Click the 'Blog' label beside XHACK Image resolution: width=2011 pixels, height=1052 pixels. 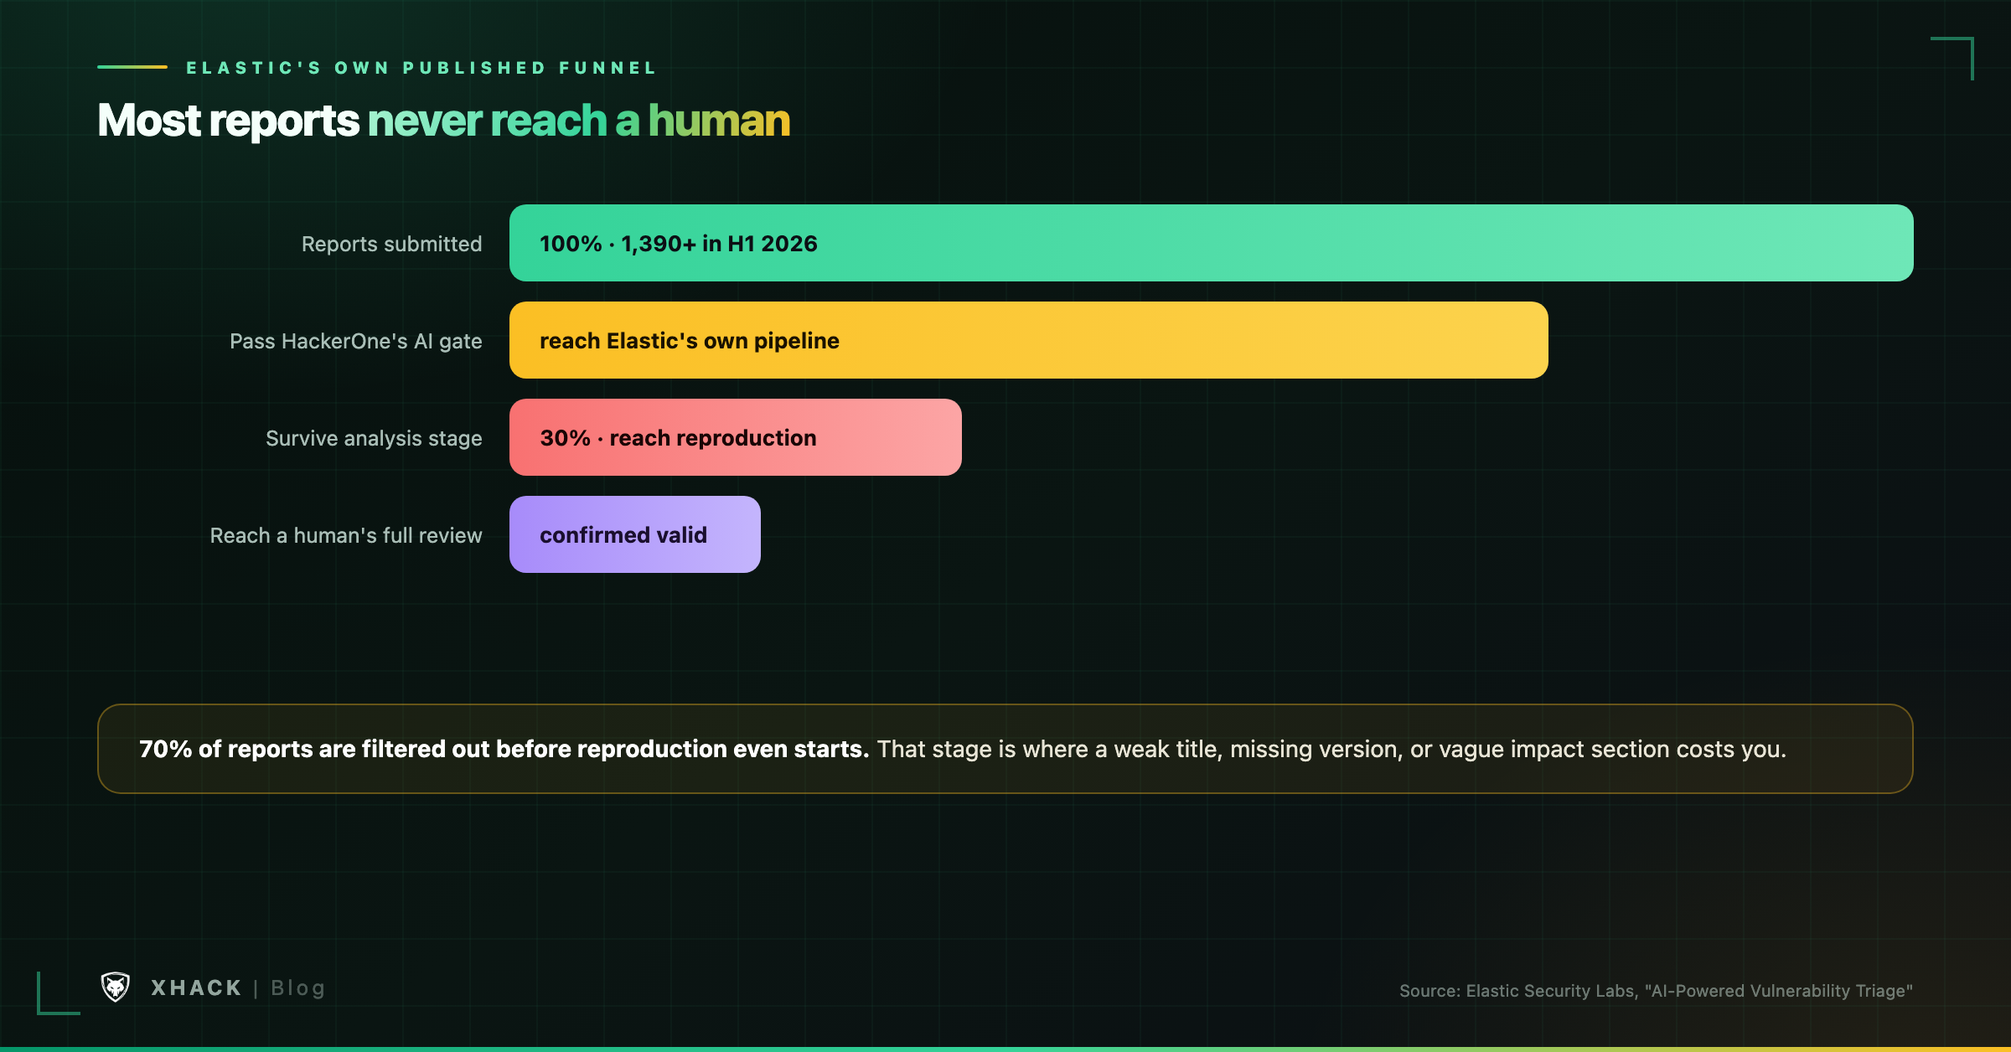tap(297, 988)
